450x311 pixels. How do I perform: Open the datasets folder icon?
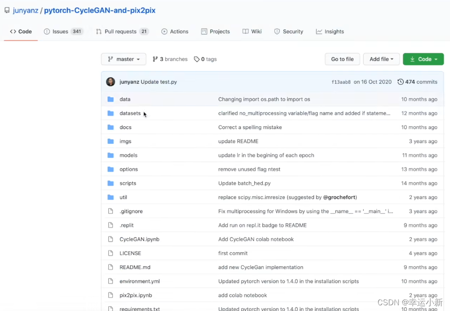(x=111, y=113)
